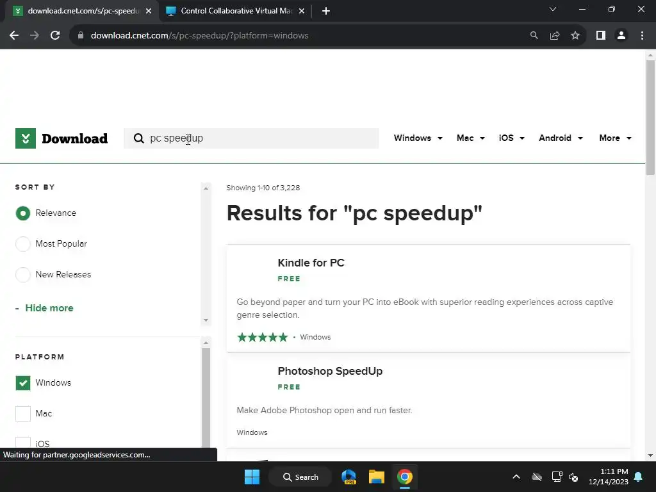Click the main page vertical scrollbar thumb
Viewport: 656px width, 492px height.
click(x=650, y=118)
